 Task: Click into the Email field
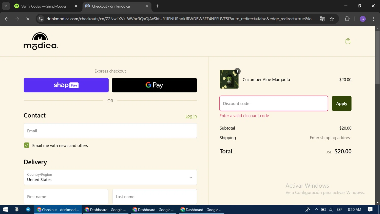pos(110,131)
